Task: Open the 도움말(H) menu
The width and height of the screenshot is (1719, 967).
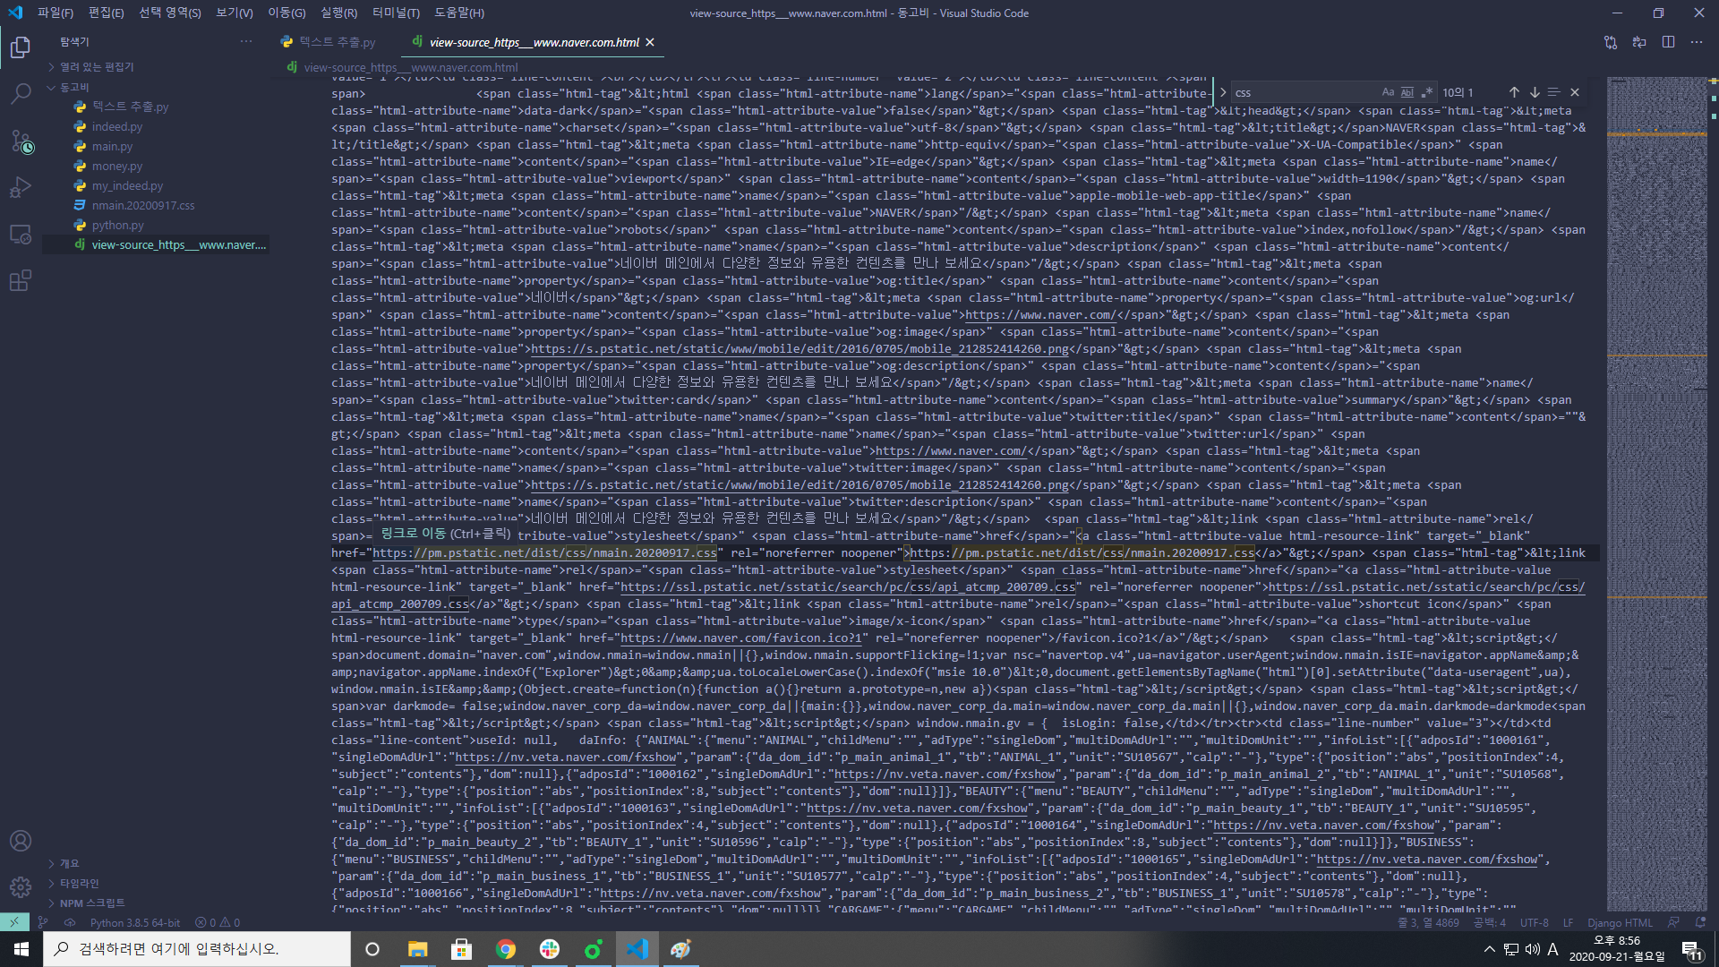Action: coord(459,13)
